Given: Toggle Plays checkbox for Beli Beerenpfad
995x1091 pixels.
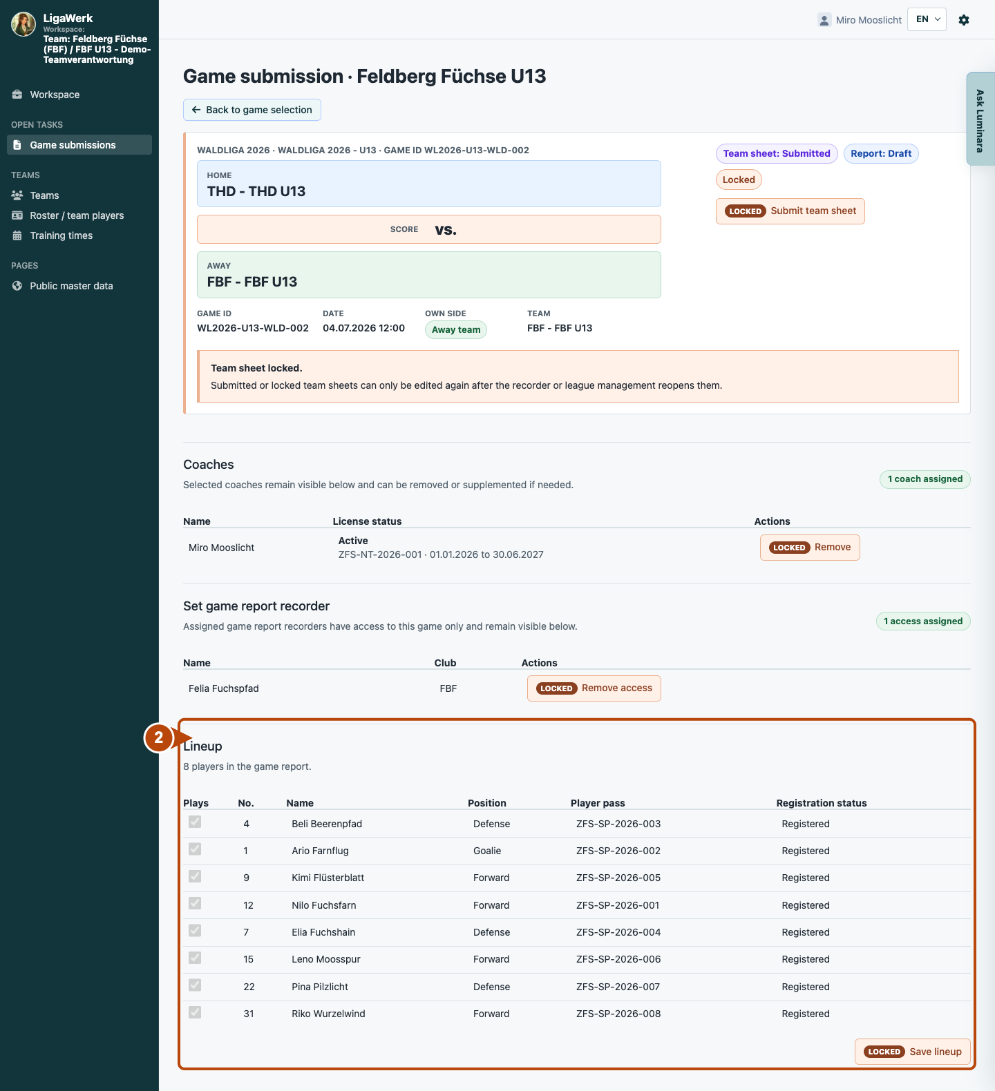Looking at the screenshot, I should (195, 822).
